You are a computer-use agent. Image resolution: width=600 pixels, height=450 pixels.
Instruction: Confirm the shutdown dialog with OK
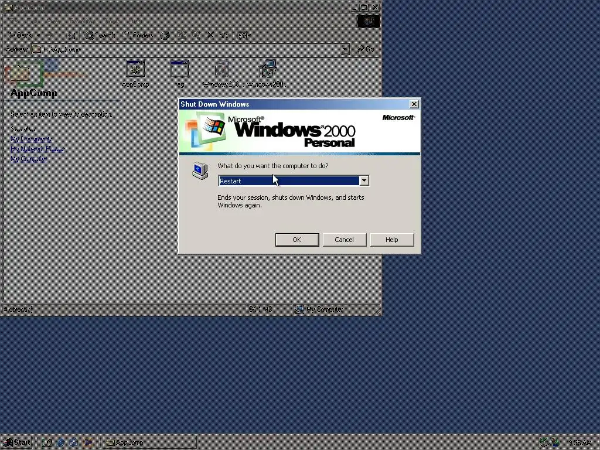click(297, 240)
